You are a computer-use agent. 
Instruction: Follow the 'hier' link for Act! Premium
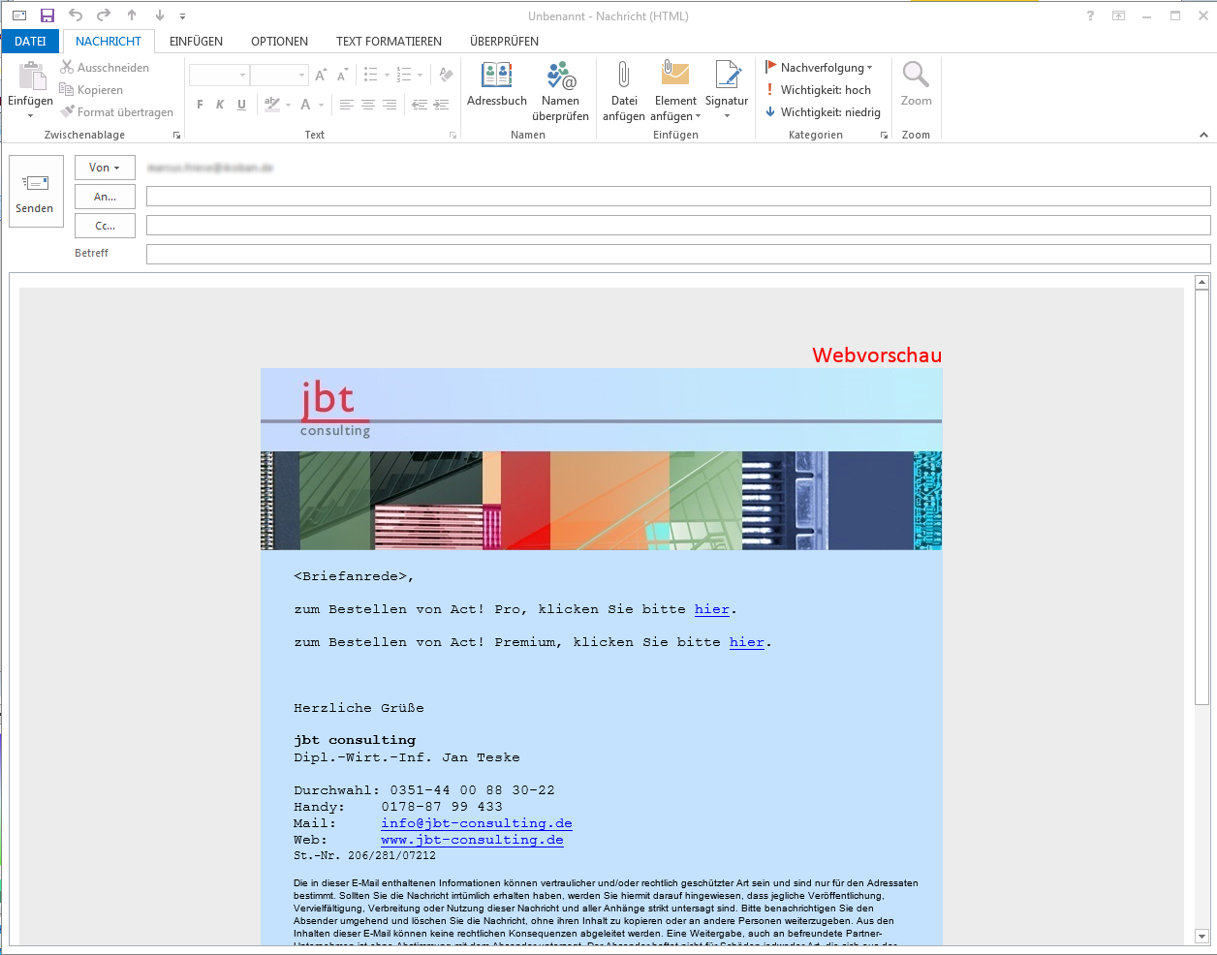pos(746,642)
